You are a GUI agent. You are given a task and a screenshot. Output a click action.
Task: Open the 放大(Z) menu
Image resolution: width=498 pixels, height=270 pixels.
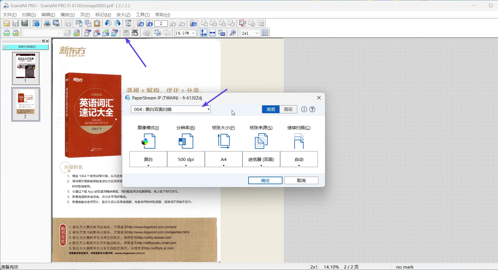[x=123, y=15]
